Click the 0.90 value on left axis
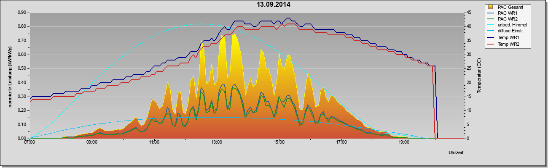Screen dimensions: 548x168 coord(22,13)
